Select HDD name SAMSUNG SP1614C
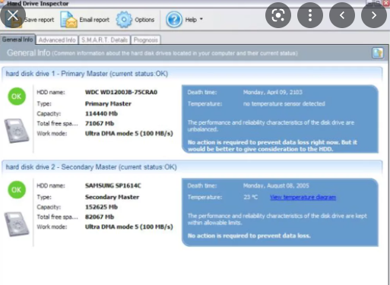 point(113,185)
